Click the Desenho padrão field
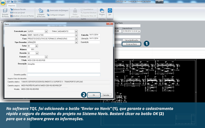Screen dimensions: 205x128 64,74
